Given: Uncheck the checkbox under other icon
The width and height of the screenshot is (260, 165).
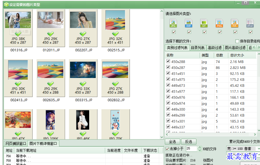Looking at the screenshot, I should coord(251,32).
